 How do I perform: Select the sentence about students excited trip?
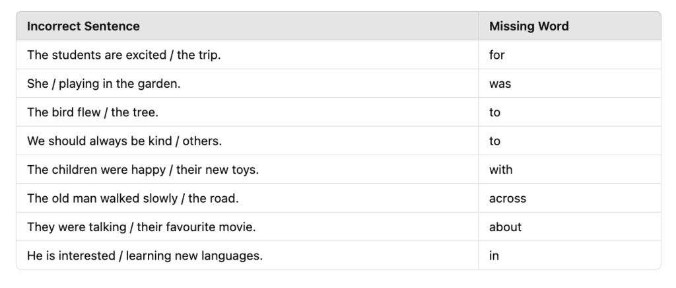(x=123, y=55)
